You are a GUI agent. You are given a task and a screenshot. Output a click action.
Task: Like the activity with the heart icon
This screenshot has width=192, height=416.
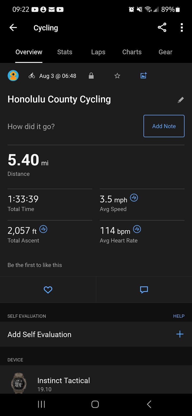point(48,290)
